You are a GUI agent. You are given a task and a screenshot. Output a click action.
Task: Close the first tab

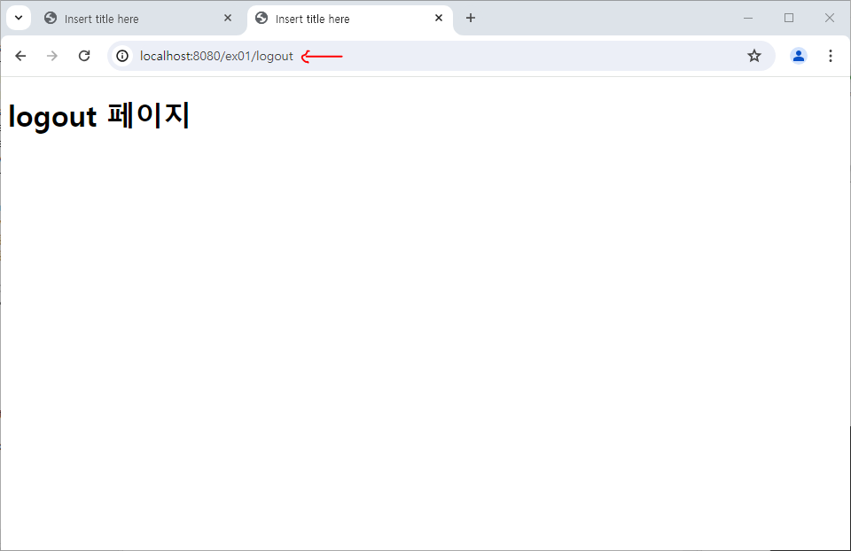[228, 19]
